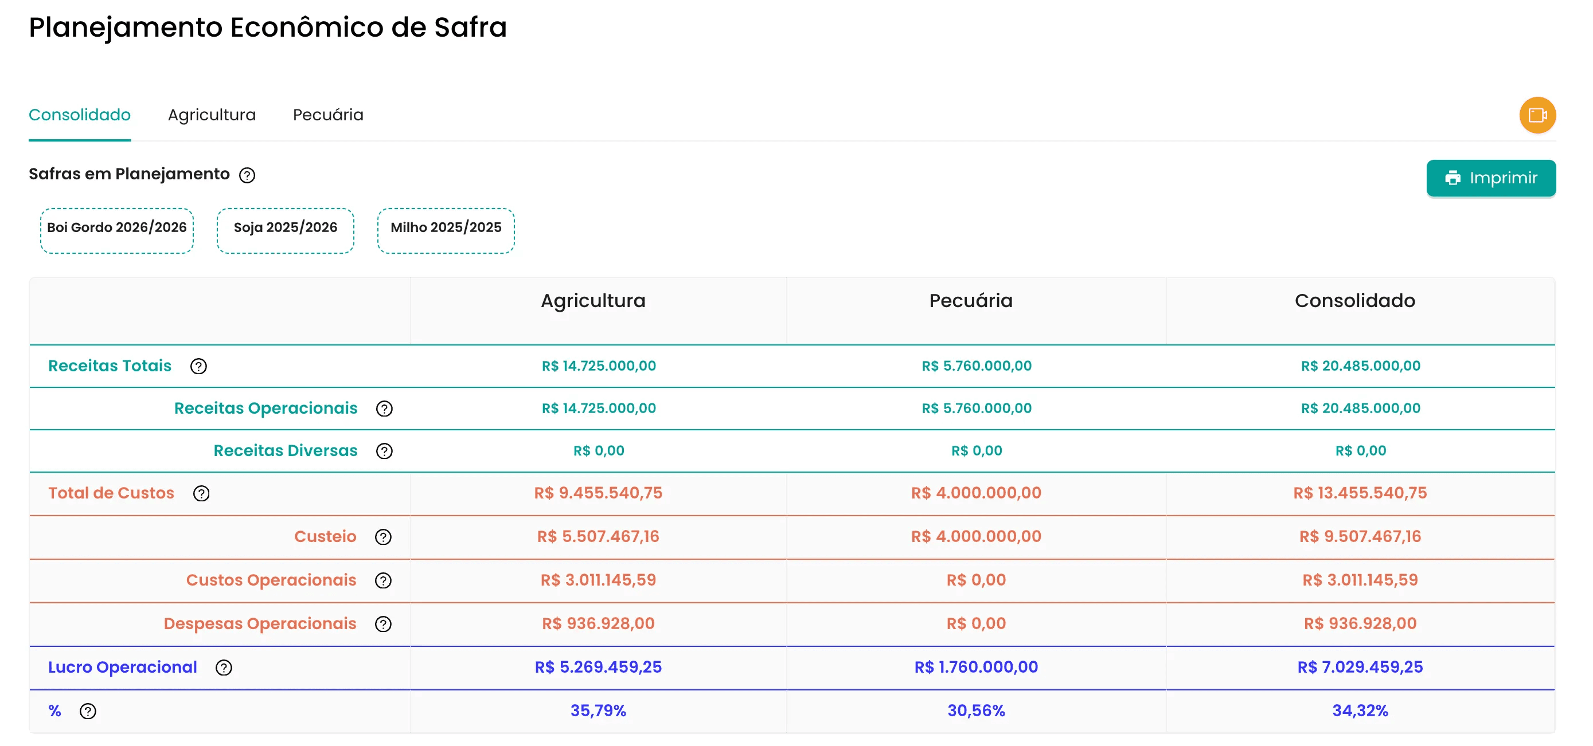Select the Boi Gordo 2026/2026 chip
Viewport: 1593px width, 746px height.
(x=117, y=230)
